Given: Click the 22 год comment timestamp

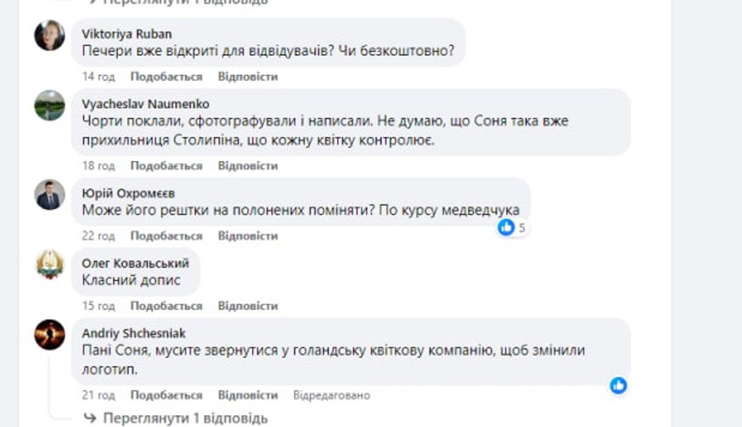Looking at the screenshot, I should tap(98, 236).
